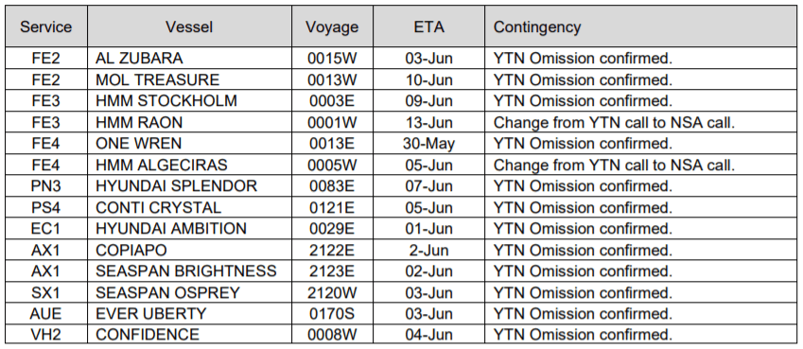Click voyage 2120W for SEASPAN OSPREY

(332, 292)
